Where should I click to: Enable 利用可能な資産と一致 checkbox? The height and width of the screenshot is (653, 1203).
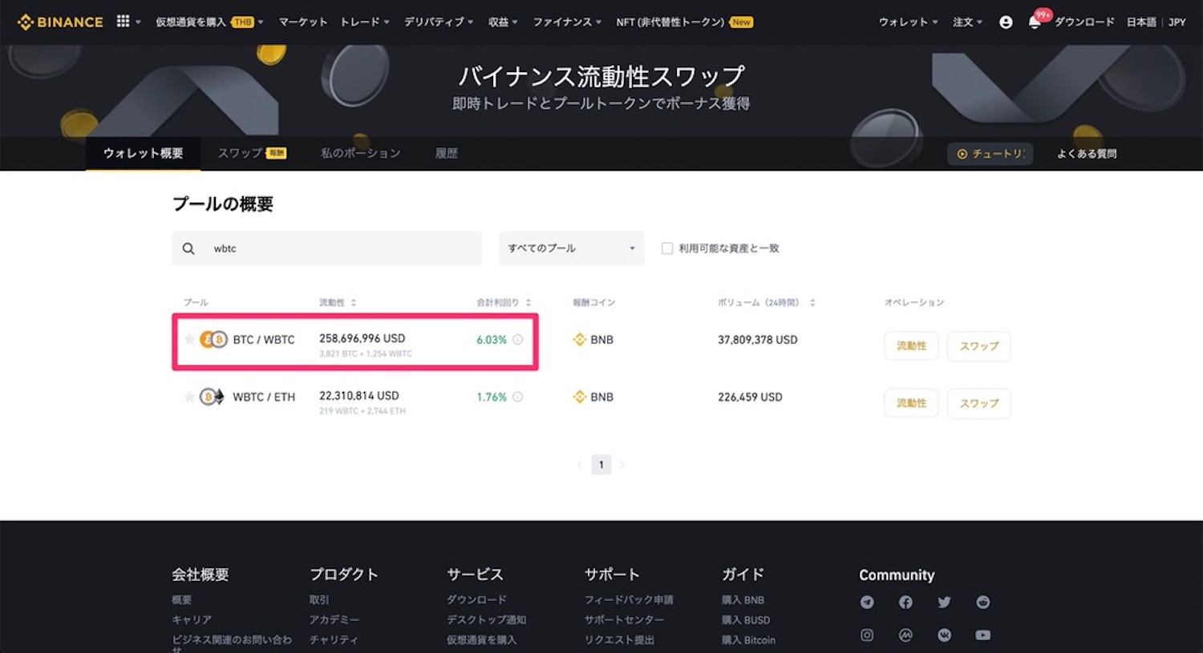(666, 248)
